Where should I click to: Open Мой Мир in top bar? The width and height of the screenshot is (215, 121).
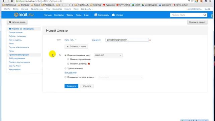click(x=25, y=9)
